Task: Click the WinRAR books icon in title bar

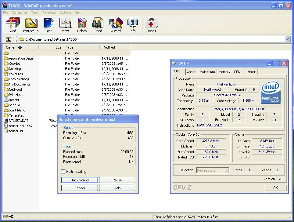Action: pos(5,5)
